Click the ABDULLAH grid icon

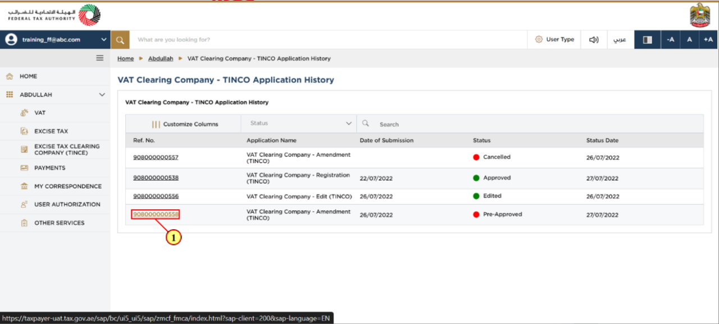click(x=9, y=95)
